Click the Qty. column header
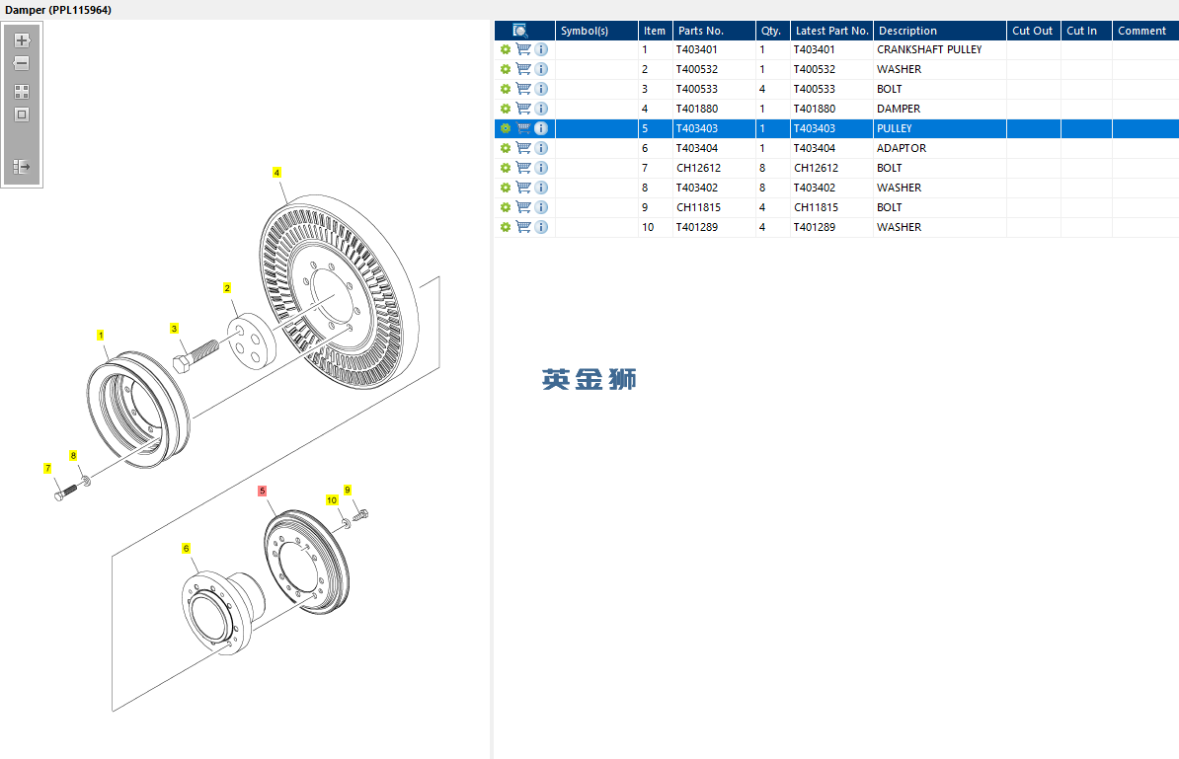1179x759 pixels. (x=772, y=31)
